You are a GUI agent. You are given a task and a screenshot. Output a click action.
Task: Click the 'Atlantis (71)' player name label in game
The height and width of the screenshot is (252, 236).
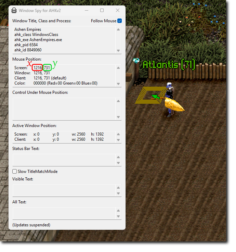(169, 65)
